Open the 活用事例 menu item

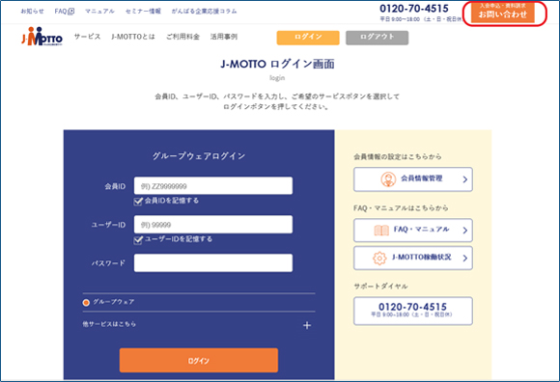click(x=224, y=37)
